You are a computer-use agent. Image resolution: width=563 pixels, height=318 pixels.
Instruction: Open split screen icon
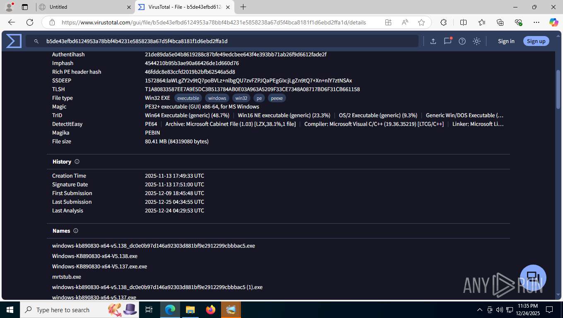pyautogui.click(x=464, y=22)
